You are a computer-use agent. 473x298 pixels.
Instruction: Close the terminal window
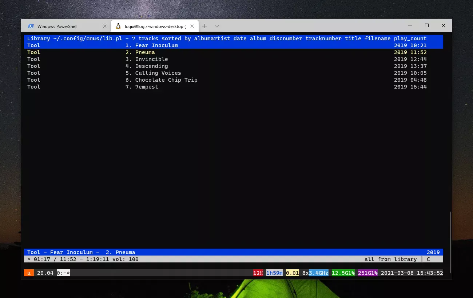(444, 26)
